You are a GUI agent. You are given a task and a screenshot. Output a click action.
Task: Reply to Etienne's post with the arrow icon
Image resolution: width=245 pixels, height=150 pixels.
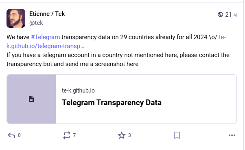(11, 135)
